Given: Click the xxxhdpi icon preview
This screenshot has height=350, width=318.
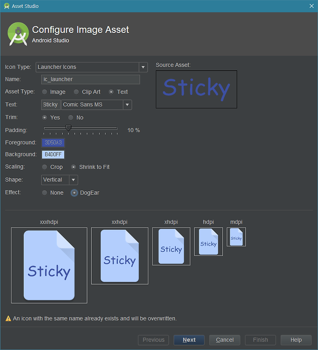Looking at the screenshot, I should click(49, 265).
